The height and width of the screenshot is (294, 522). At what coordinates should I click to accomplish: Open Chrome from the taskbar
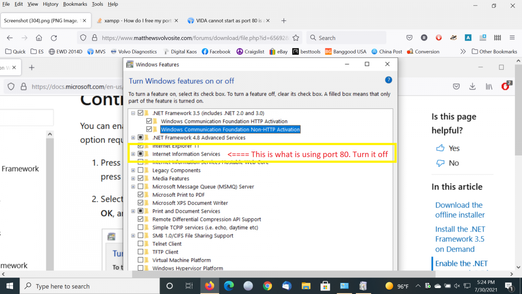tap(268, 286)
